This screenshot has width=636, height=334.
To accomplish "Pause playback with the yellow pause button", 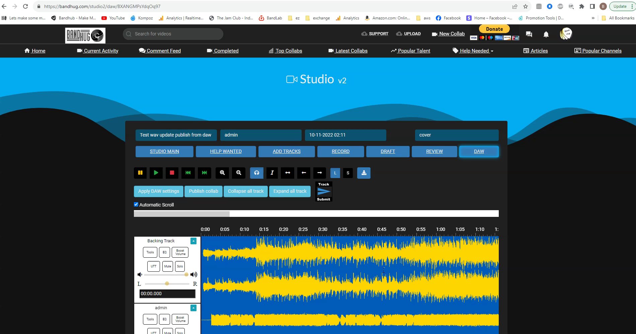I will (140, 173).
